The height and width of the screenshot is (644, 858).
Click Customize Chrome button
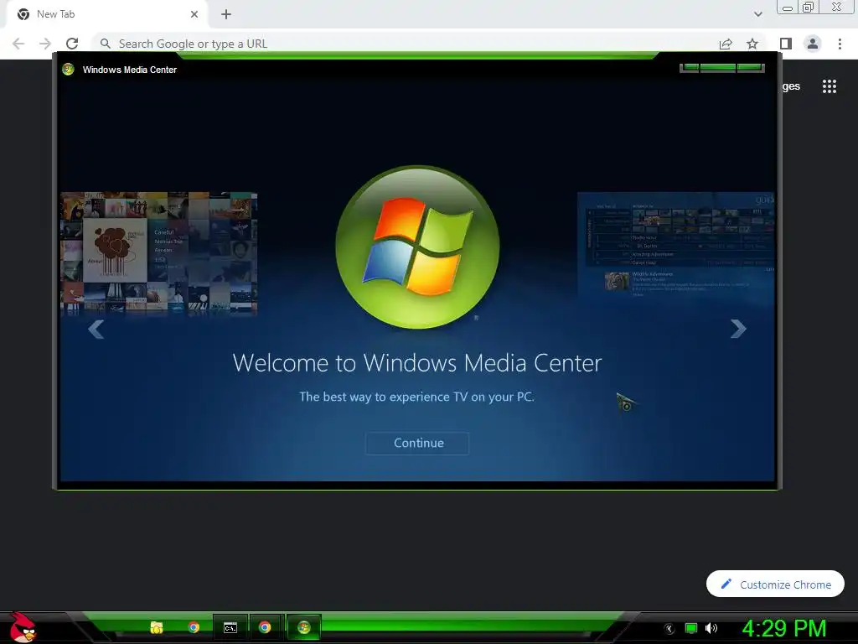[x=775, y=584]
